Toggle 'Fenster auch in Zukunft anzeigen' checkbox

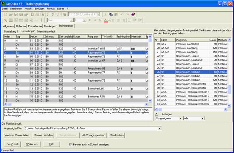coord(70,144)
